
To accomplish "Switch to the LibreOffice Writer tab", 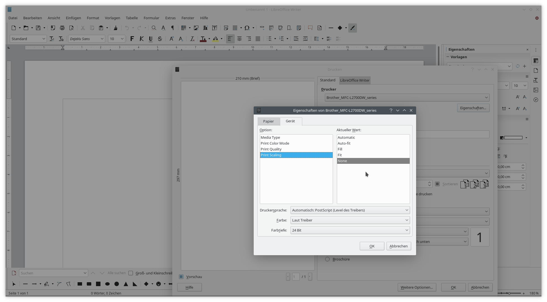I will [x=355, y=80].
